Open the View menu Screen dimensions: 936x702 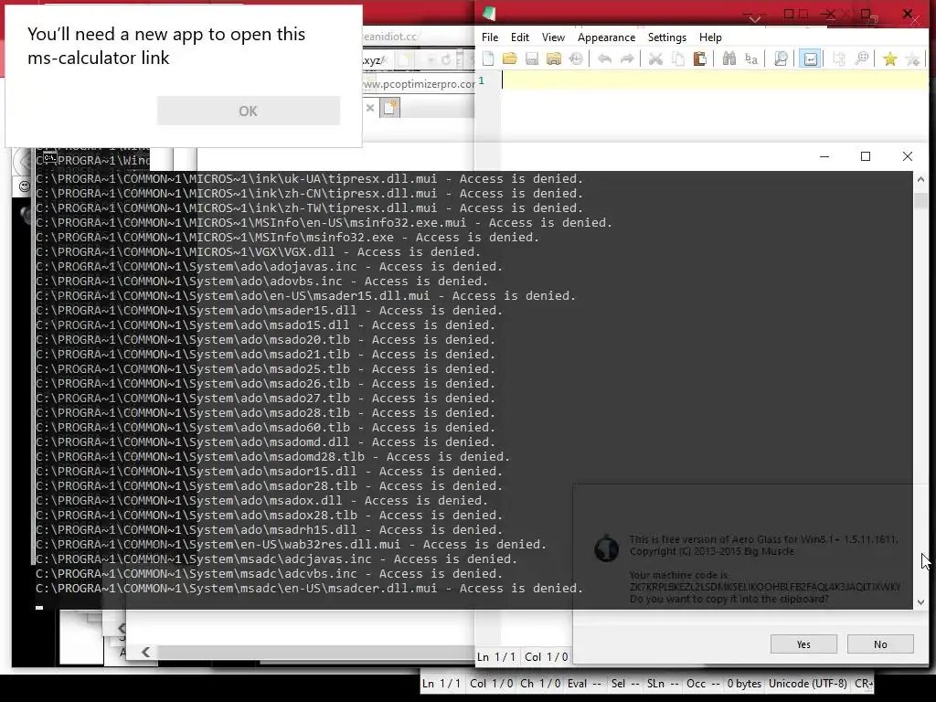(x=553, y=37)
